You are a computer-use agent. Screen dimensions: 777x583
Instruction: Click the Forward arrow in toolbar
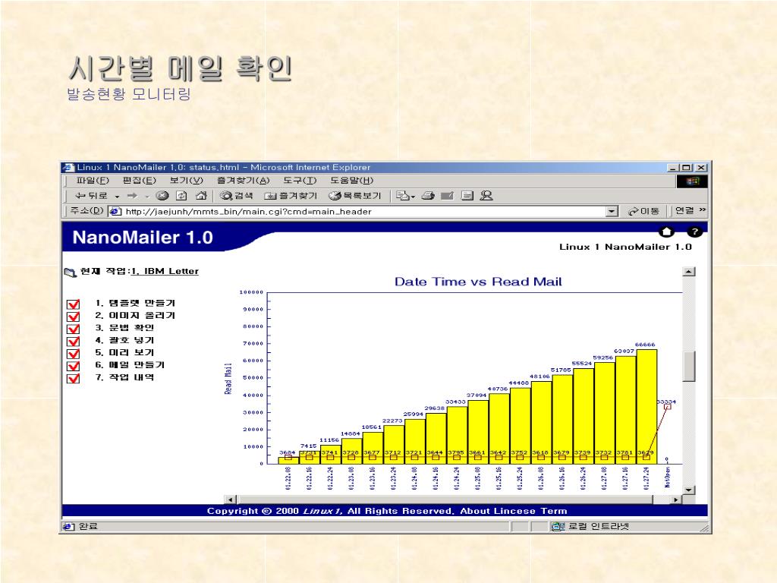132,196
